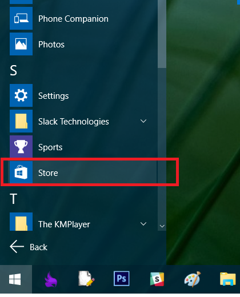Screen dimensions: 240x297
Task: Select The KMPlayer label
Action: 64,224
